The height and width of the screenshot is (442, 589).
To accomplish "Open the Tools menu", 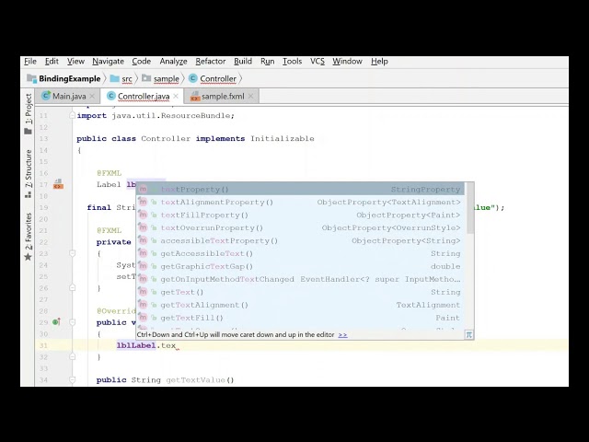I will tap(292, 62).
